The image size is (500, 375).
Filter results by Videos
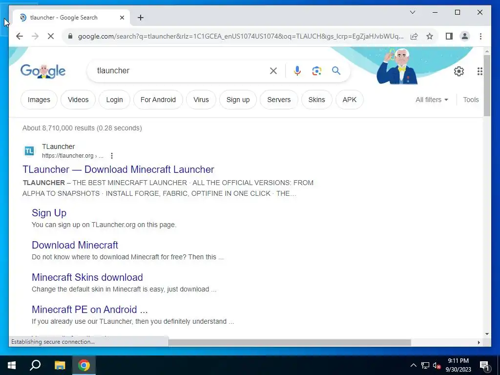click(x=78, y=100)
